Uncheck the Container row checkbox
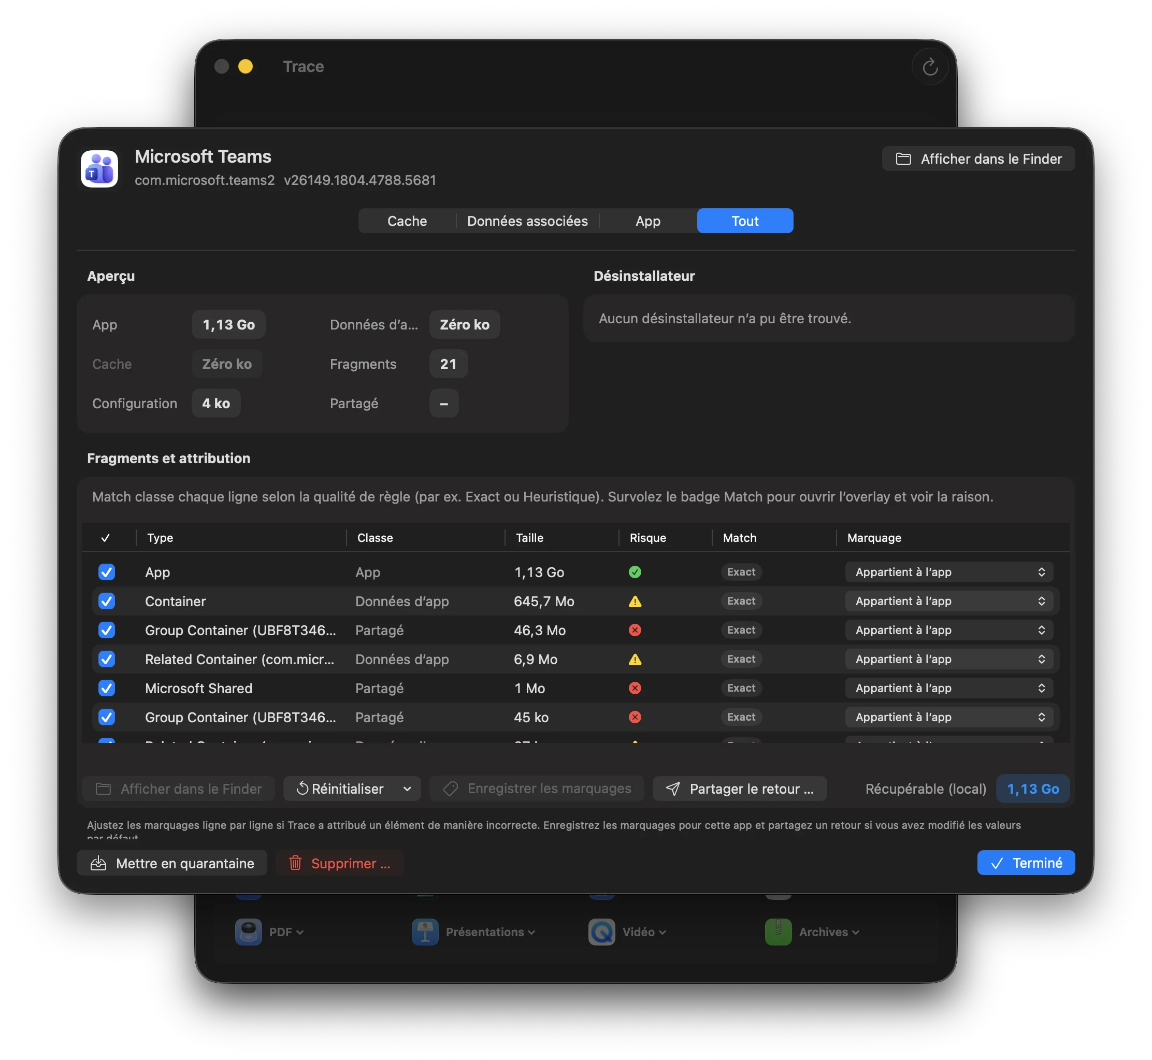The image size is (1152, 1060). [x=107, y=601]
